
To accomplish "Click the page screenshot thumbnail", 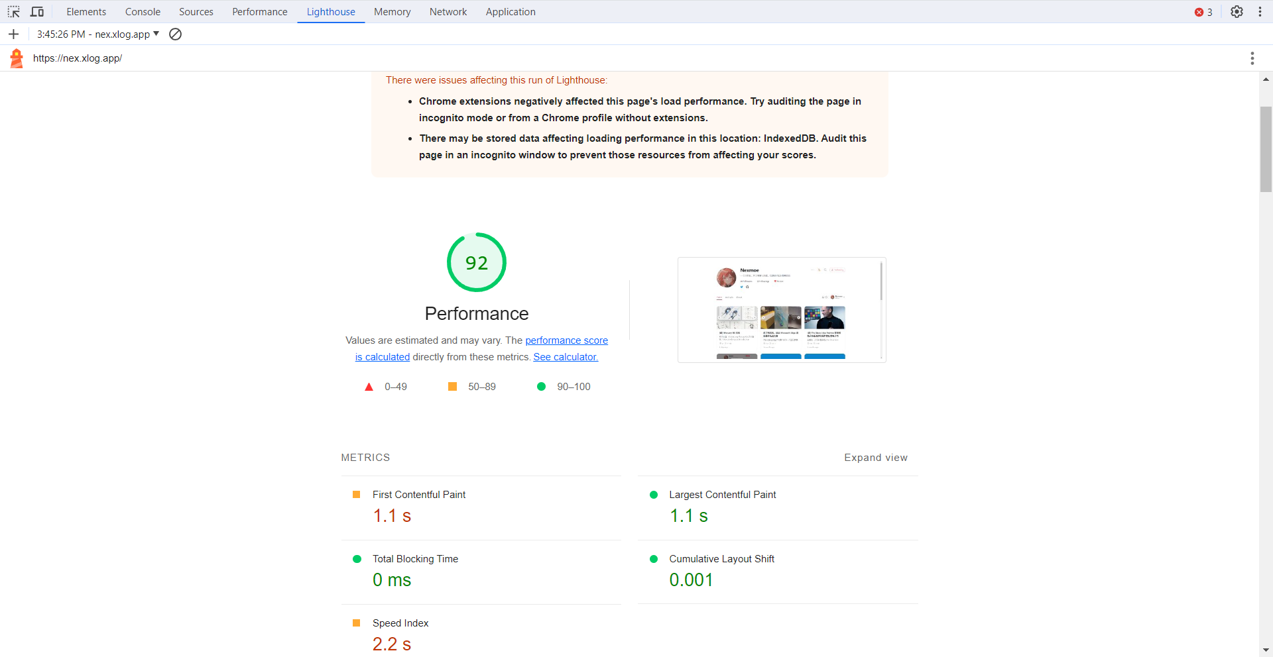I will [781, 310].
